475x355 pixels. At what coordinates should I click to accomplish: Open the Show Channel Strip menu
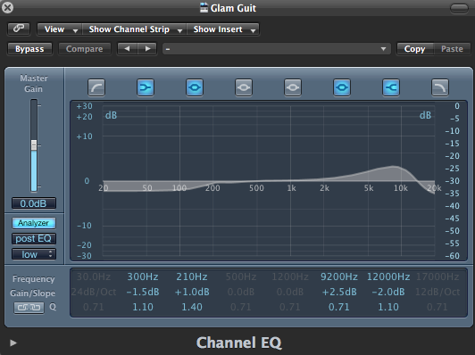(135, 29)
